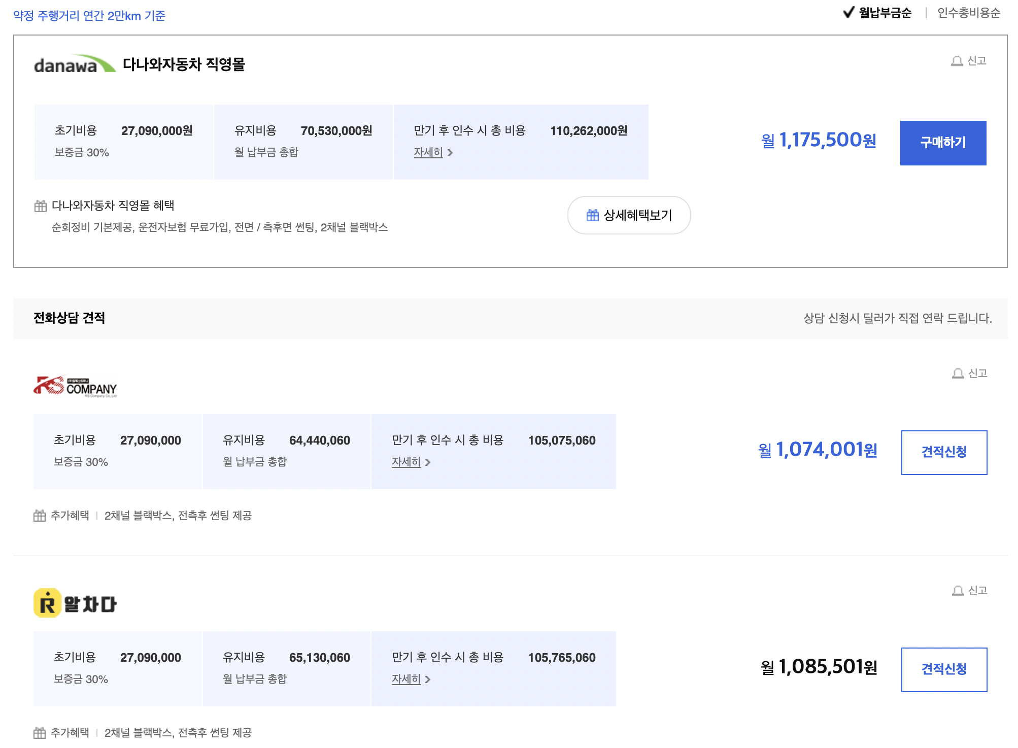Select 월납부금순 sort option

[x=885, y=13]
